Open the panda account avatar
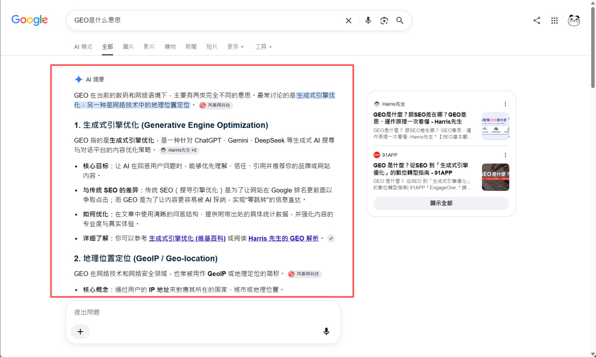This screenshot has width=596, height=357. point(574,20)
